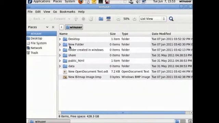The image size is (219, 123).
Task: Click the volume speaker icon in panel
Action: [x=138, y=2]
